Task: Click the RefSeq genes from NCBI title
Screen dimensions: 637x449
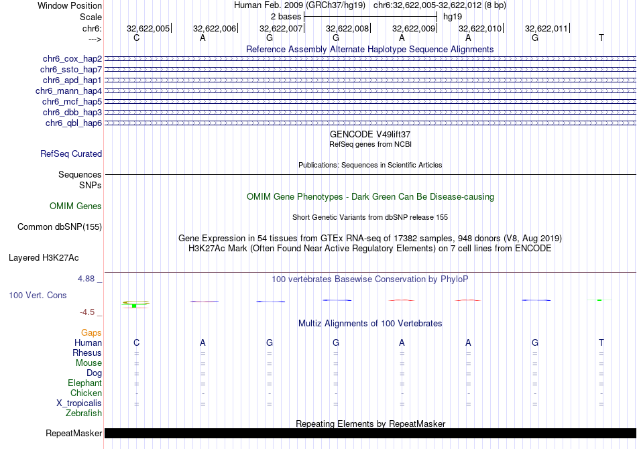Action: (370, 144)
